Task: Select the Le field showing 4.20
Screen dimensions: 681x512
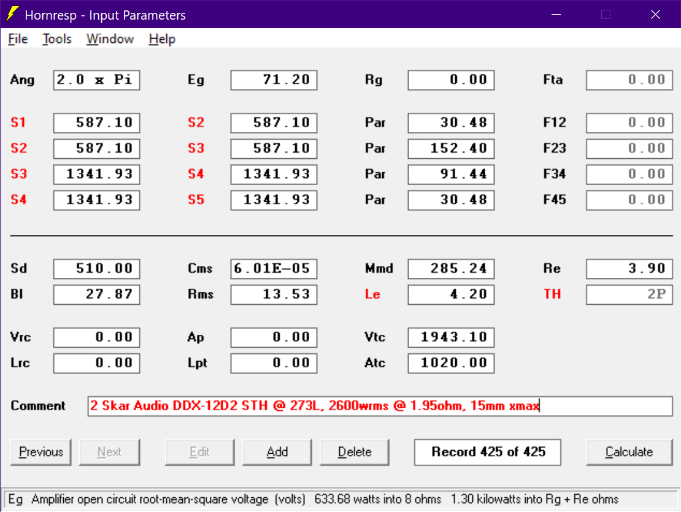Action: [451, 294]
